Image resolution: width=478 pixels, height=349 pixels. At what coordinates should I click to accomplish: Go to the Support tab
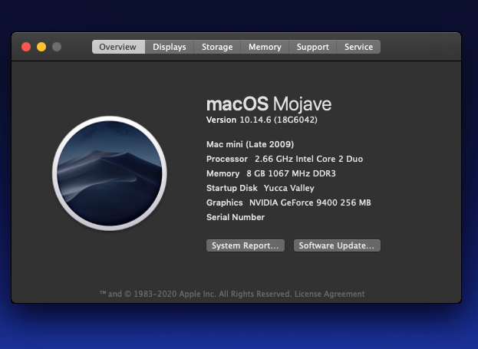point(313,47)
